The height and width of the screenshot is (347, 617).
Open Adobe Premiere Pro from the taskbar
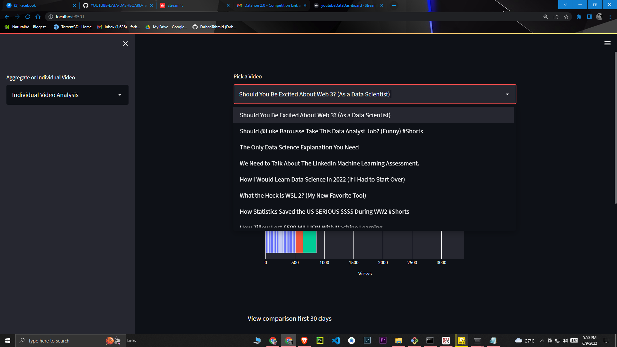tap(382, 341)
